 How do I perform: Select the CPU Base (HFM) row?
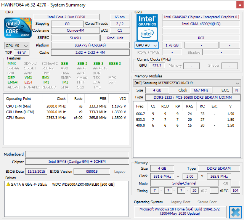(66, 112)
